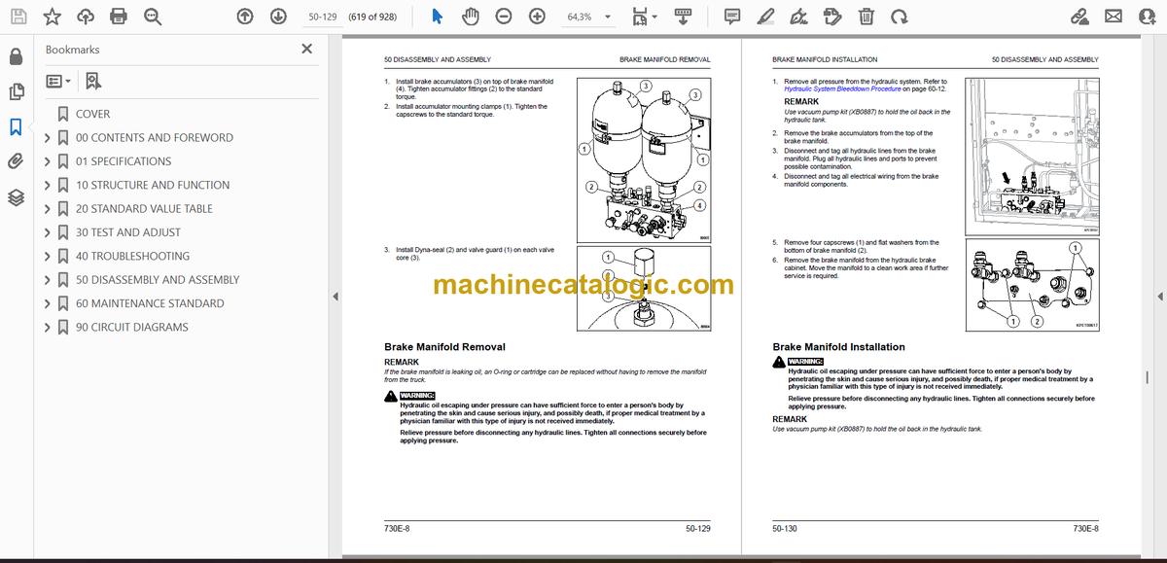Expand the right tools pane arrow
1167x563 pixels.
[x=1159, y=297]
